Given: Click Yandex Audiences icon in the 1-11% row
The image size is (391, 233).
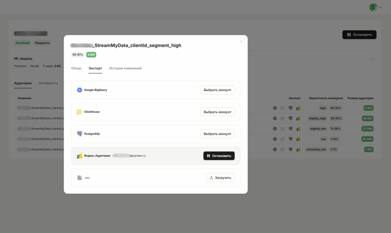Looking at the screenshot, I should point(298,139).
